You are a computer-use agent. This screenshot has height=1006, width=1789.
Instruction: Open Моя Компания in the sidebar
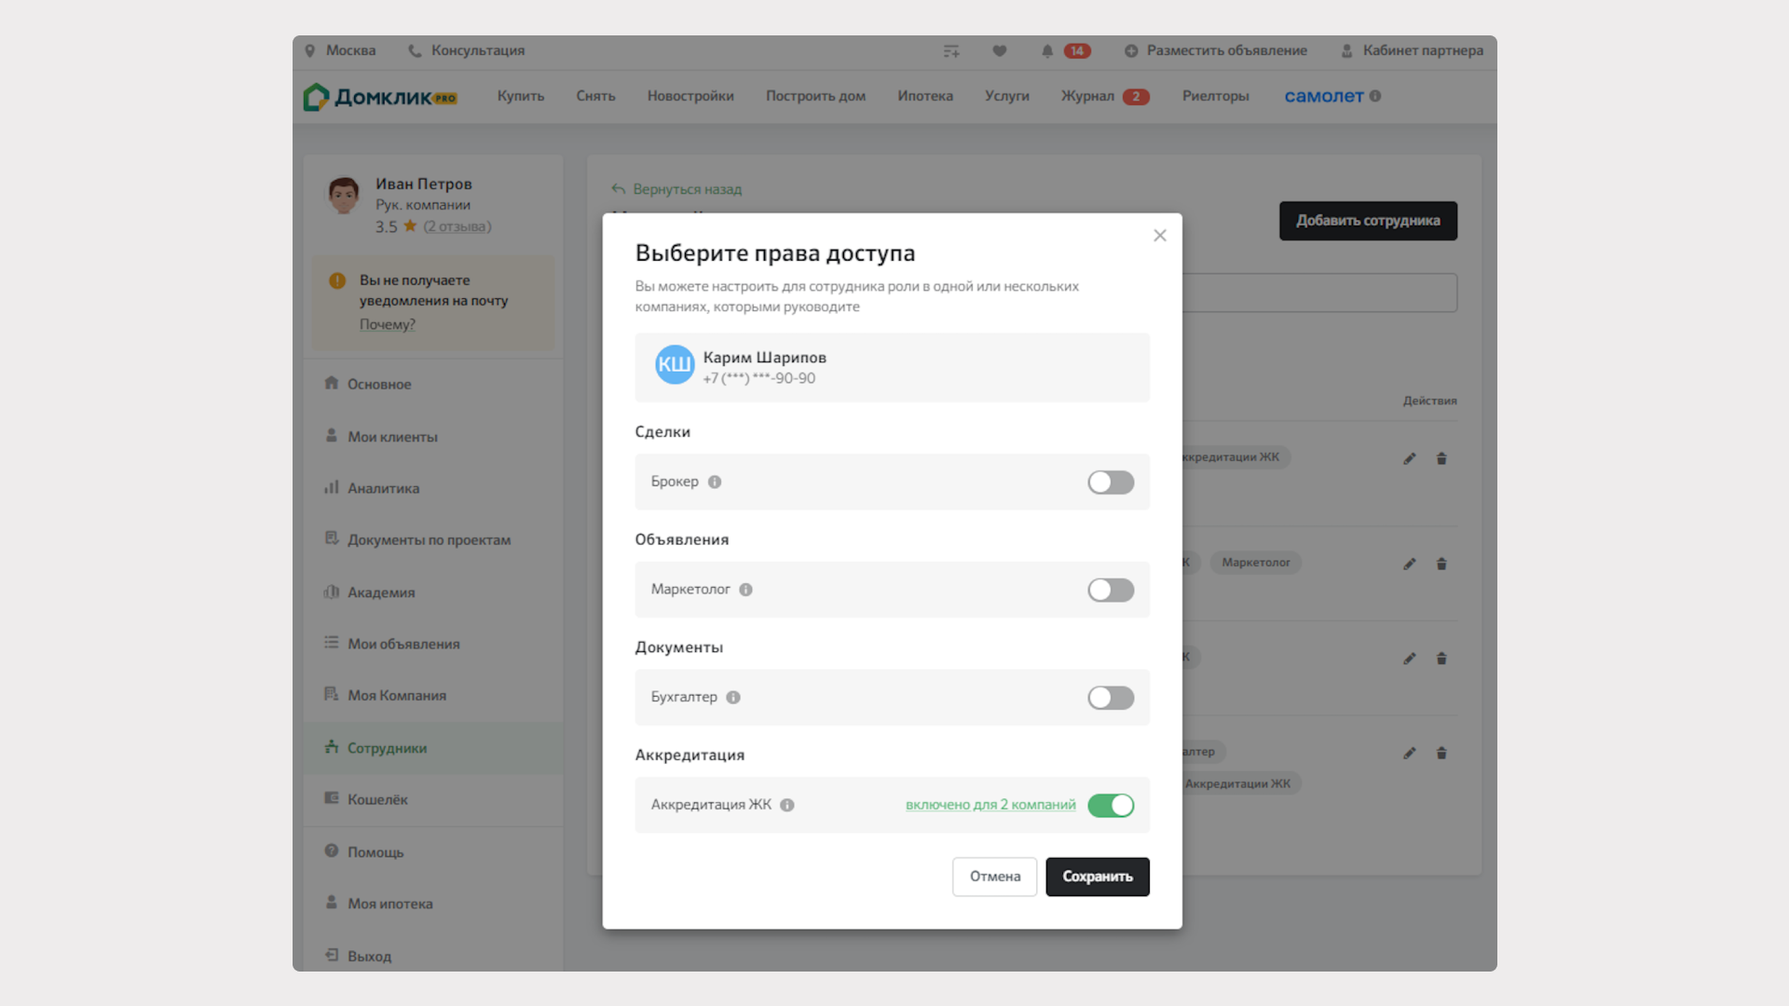coord(433,696)
